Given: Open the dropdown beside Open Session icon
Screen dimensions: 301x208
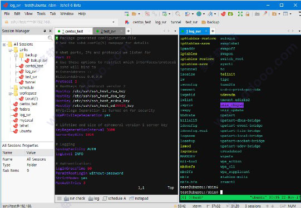Looking at the screenshot, I should click(x=139, y=14).
